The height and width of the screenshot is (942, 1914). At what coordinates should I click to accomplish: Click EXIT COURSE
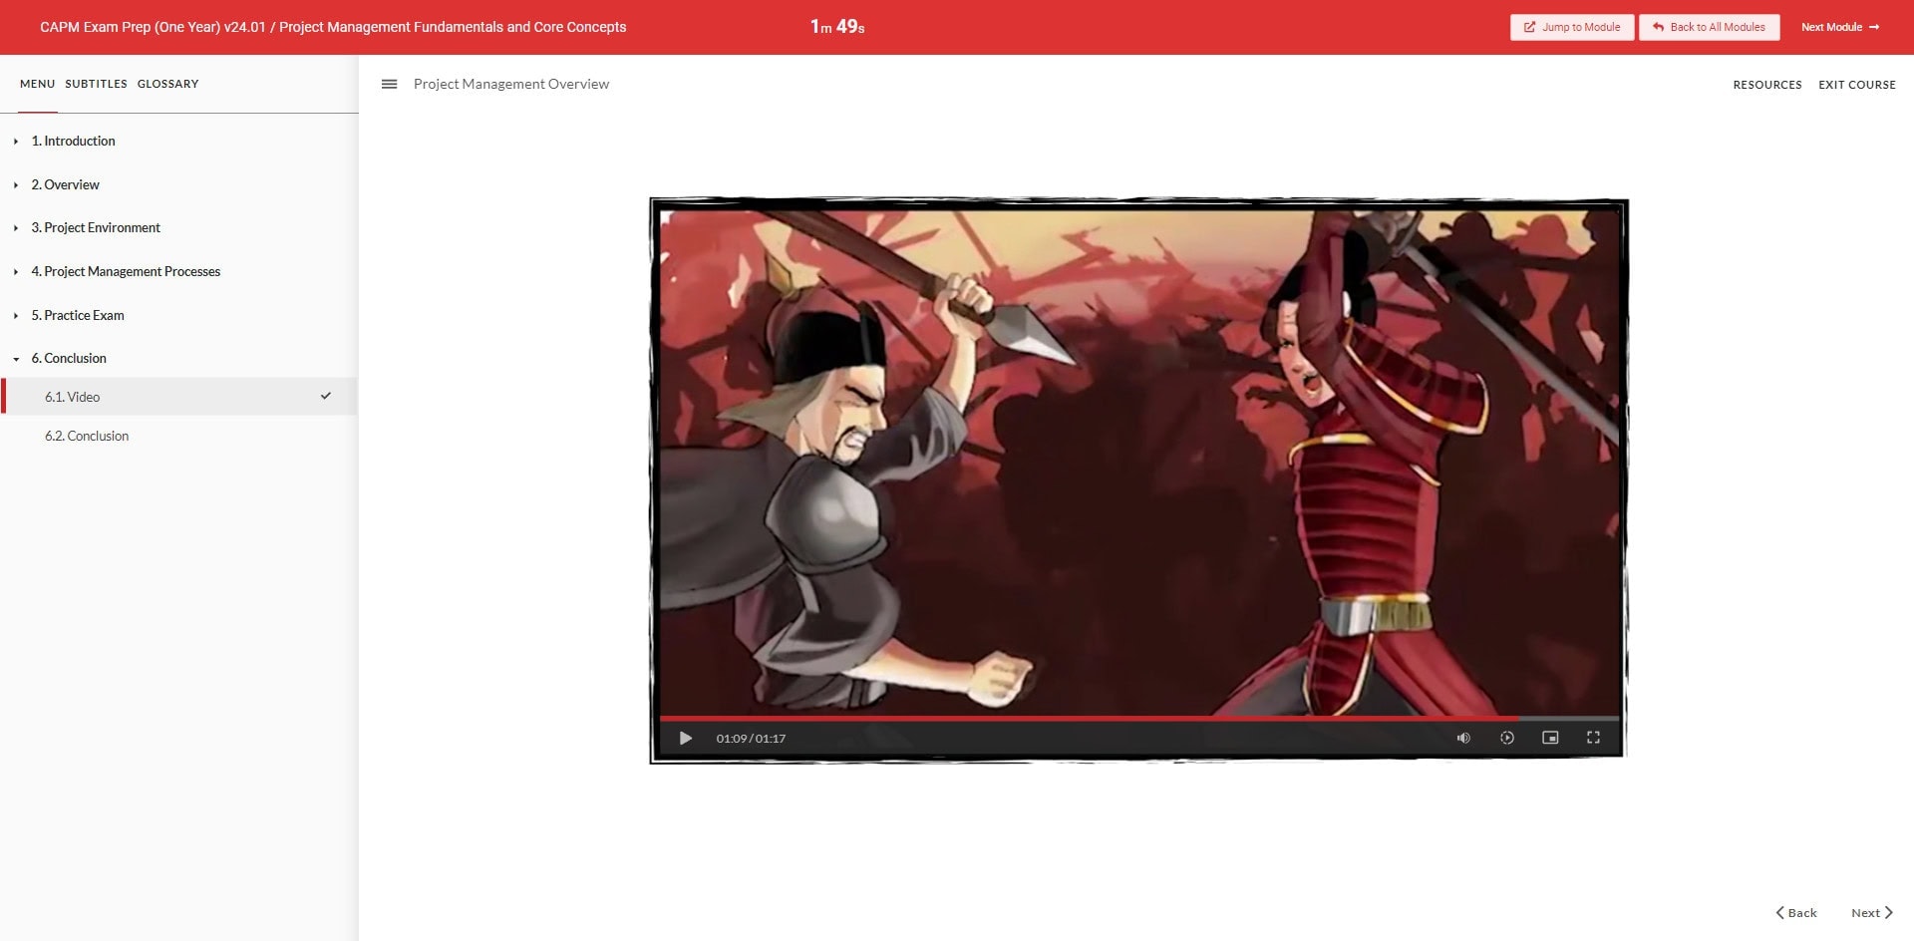click(1856, 86)
